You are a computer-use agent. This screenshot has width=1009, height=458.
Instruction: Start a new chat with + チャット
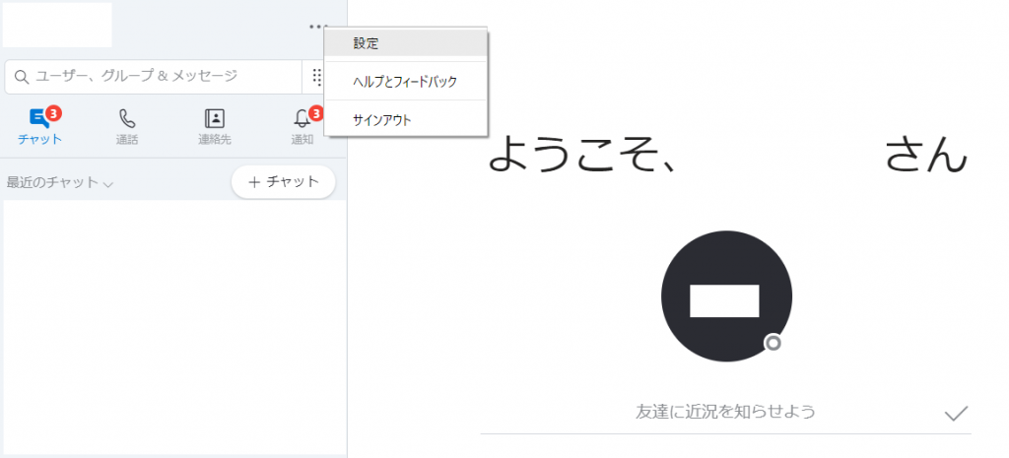tap(283, 182)
